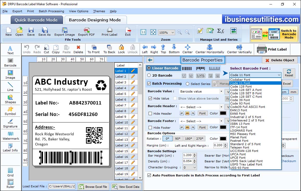The width and height of the screenshot is (301, 191).
Task: Pick EAN13 Font in the font list
Action: point(255,110)
